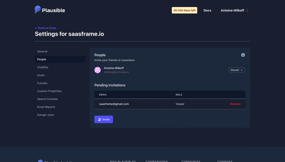Click the back arrow next to Back to Stats
Viewport: 285px width, 162px height.
click(x=36, y=28)
